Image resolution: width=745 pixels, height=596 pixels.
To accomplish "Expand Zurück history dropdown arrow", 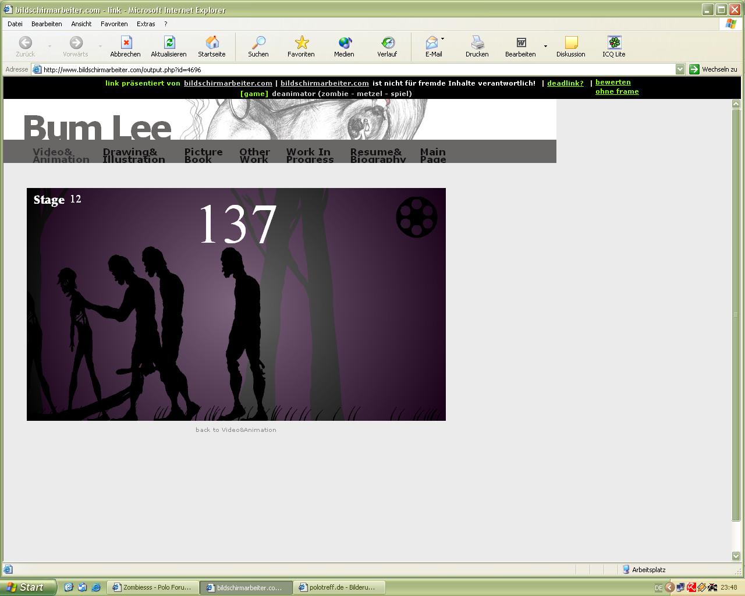I will (x=49, y=46).
